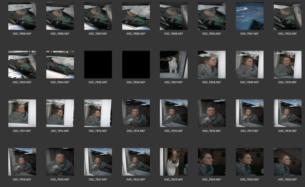Select the DSC_7919.NEF thumbnail

(22, 162)
